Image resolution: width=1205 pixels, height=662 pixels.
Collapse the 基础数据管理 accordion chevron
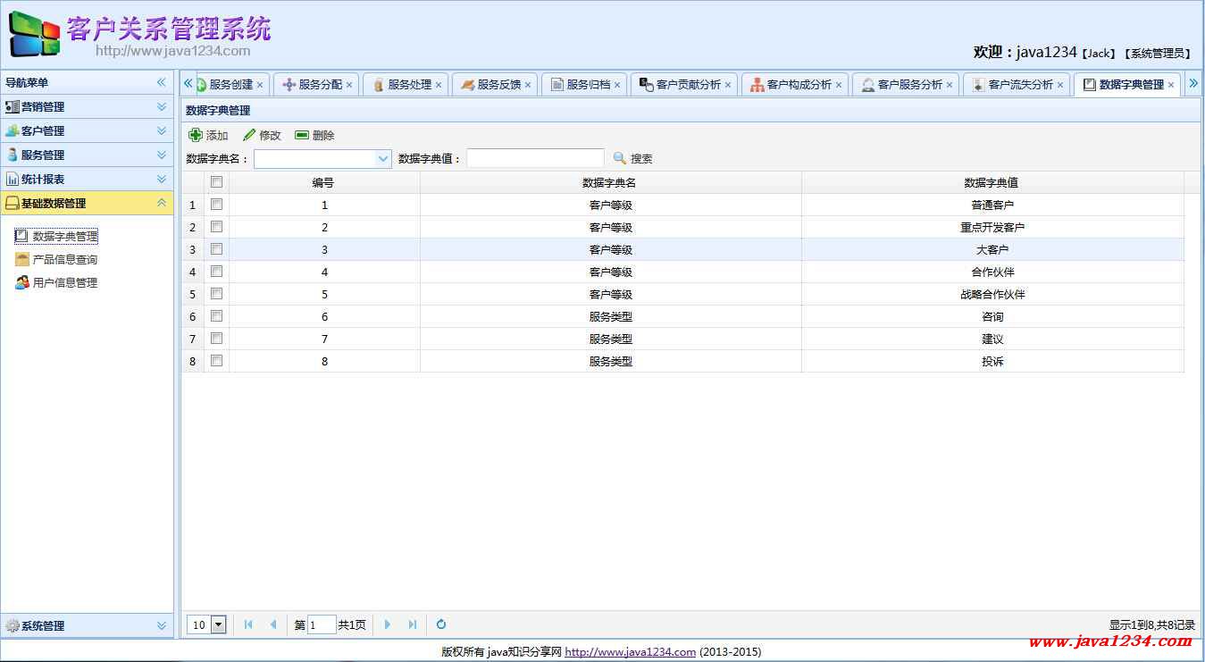tap(162, 203)
